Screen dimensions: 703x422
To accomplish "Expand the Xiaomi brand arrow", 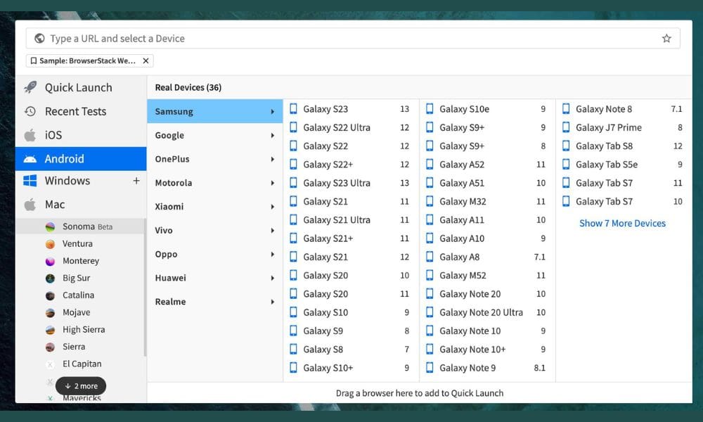I will coord(272,206).
